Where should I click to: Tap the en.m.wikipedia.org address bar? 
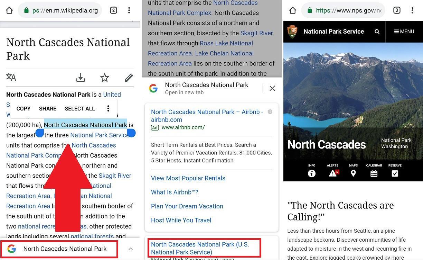[x=60, y=10]
